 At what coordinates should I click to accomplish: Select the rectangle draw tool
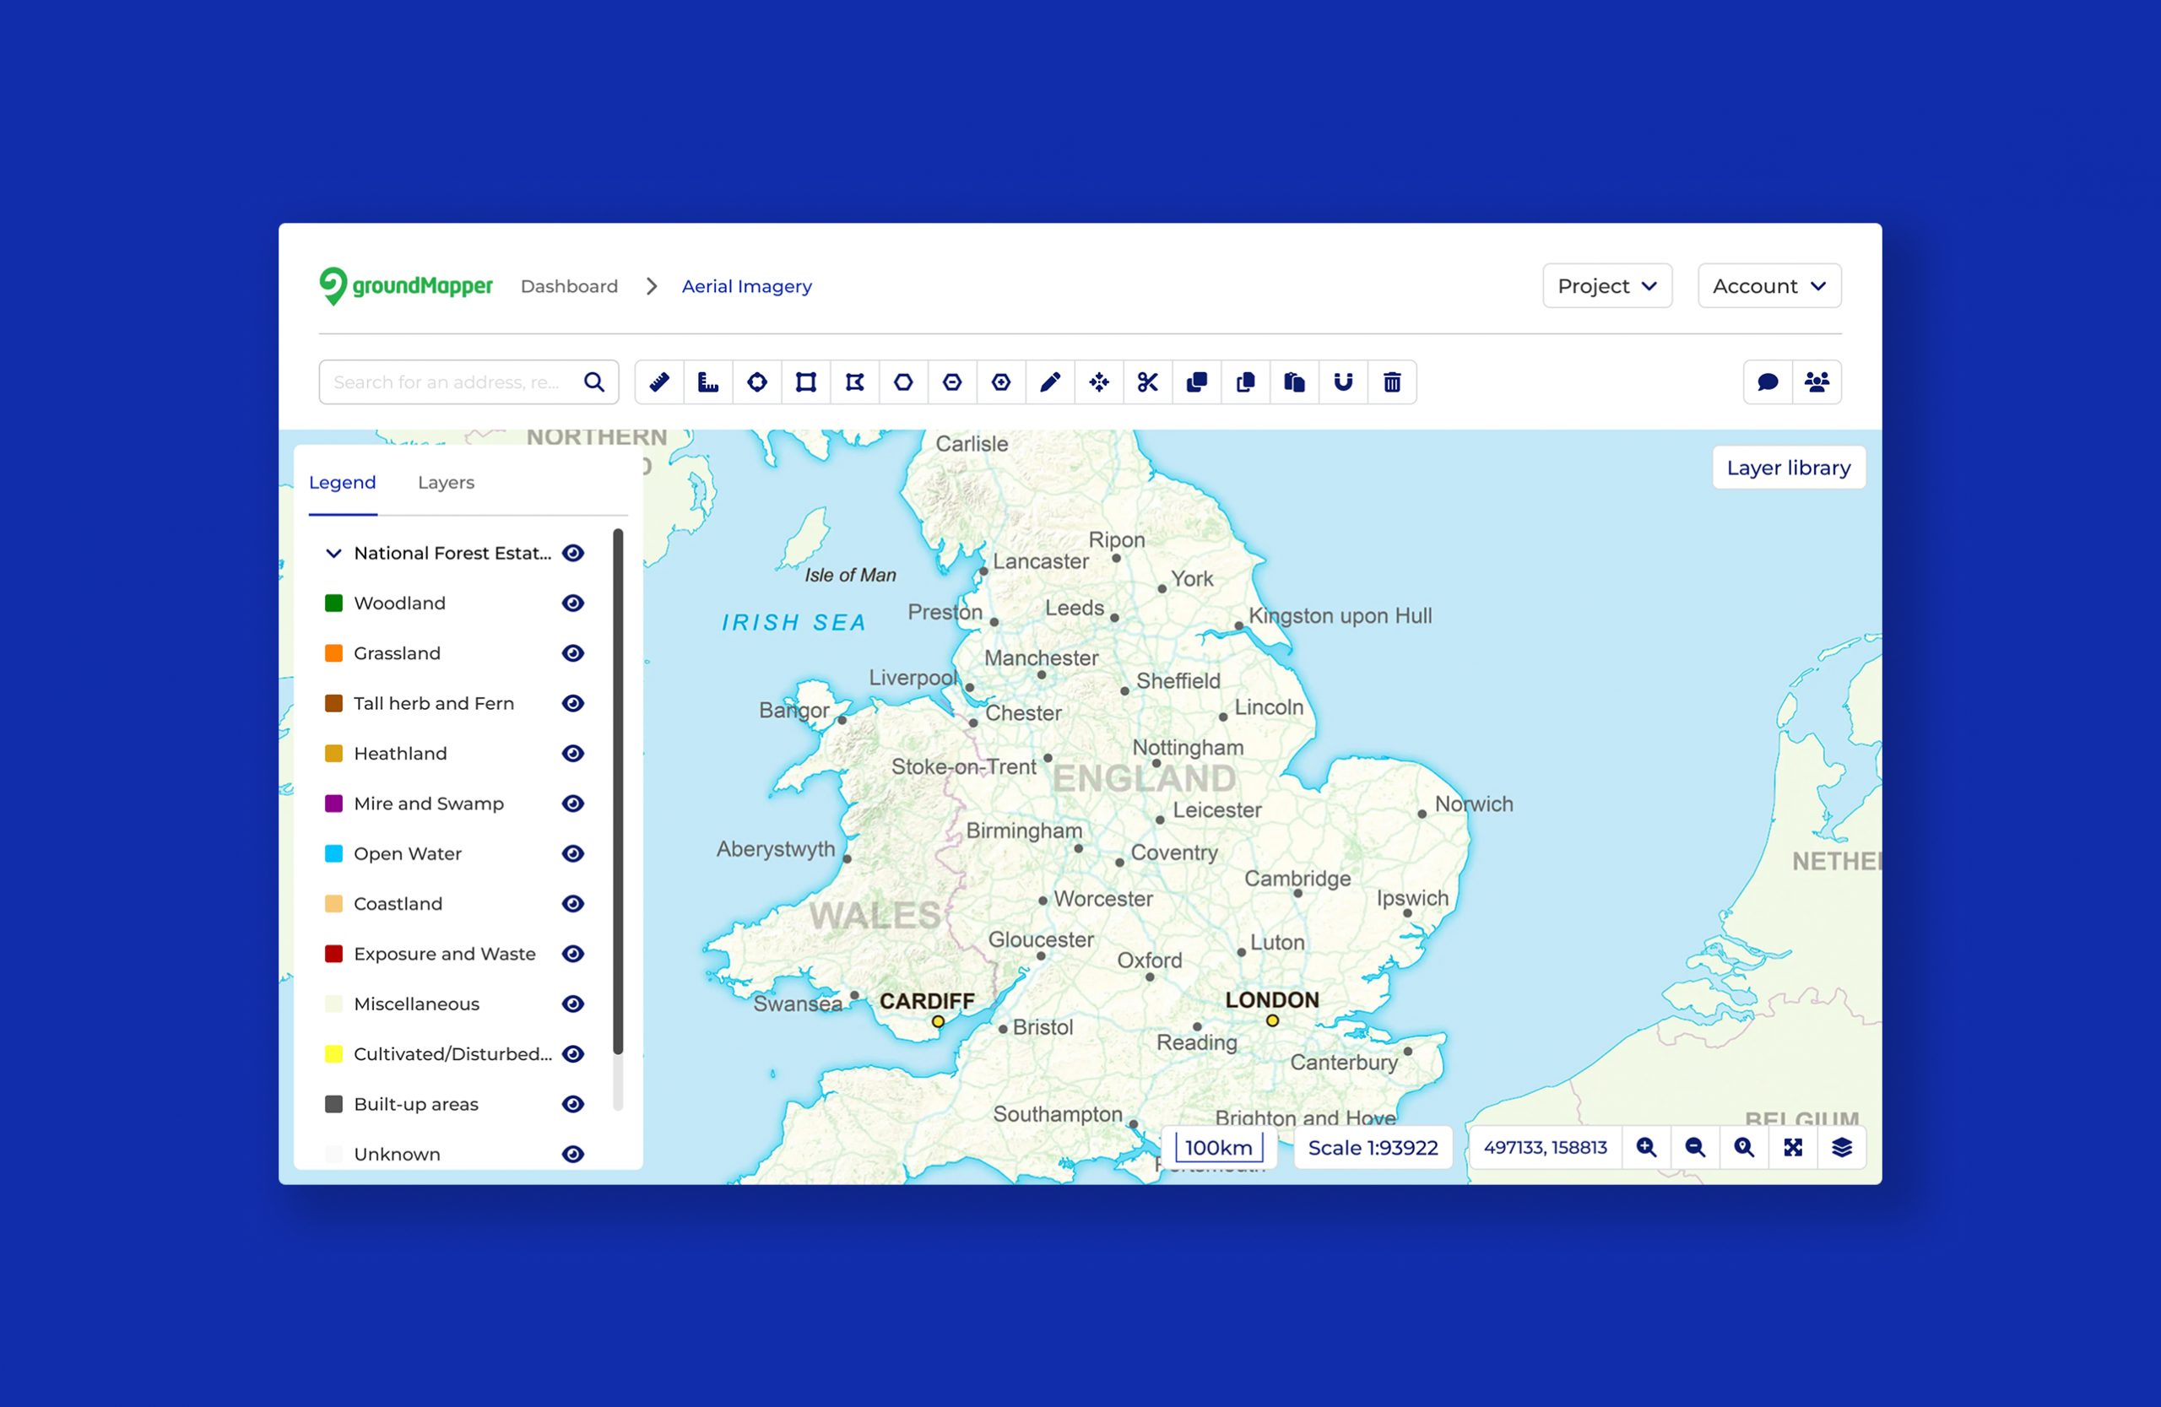pyautogui.click(x=805, y=382)
